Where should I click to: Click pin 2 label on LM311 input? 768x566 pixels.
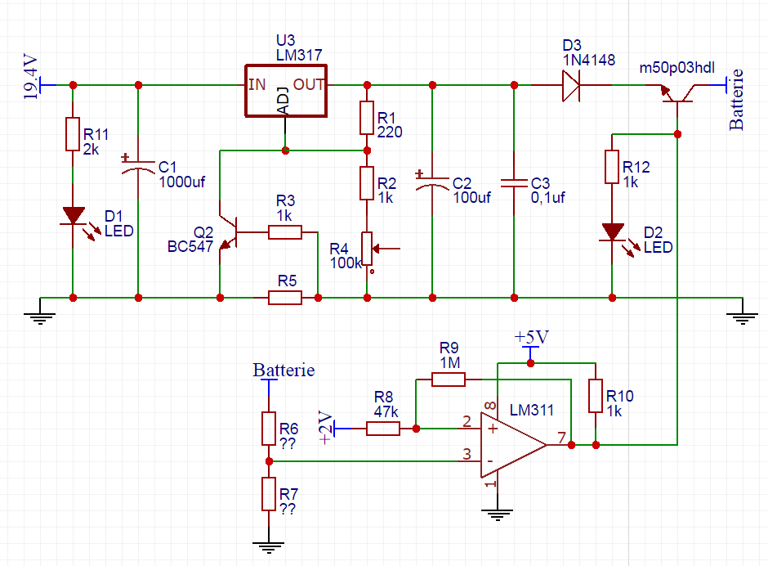tap(467, 421)
